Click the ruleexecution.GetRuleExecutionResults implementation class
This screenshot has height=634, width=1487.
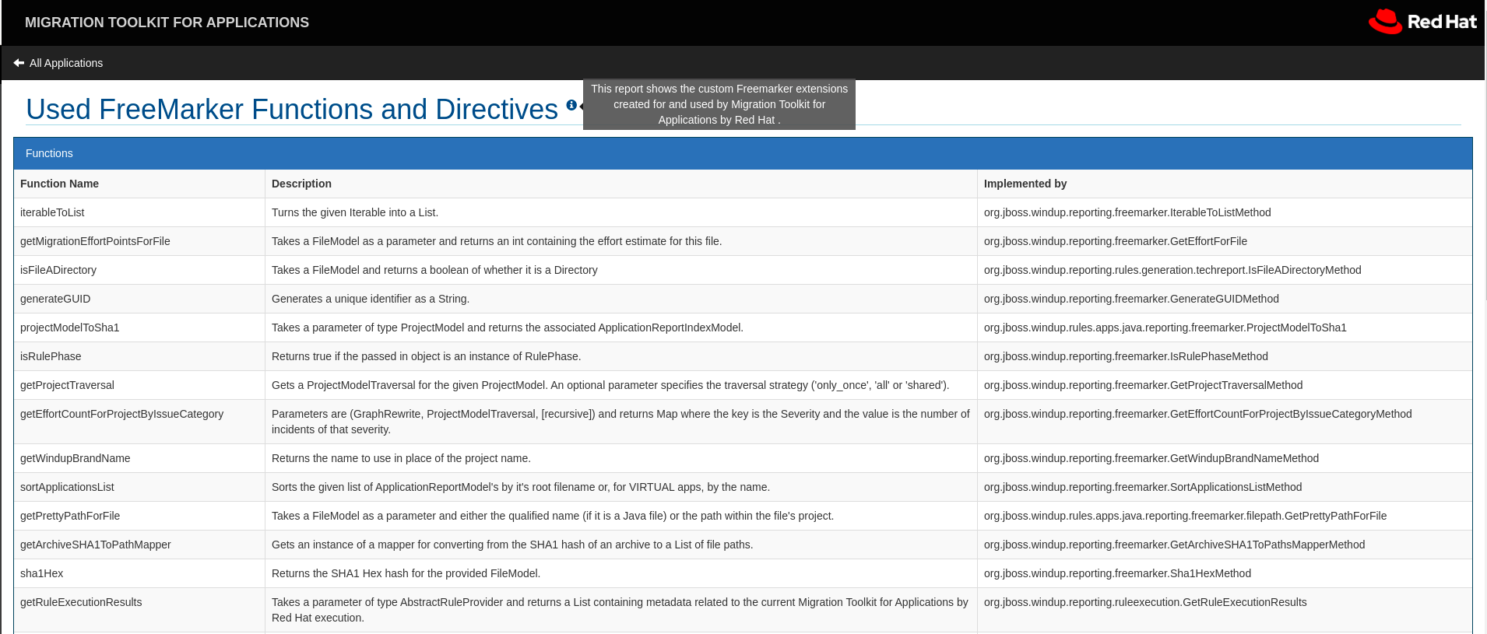pyautogui.click(x=1145, y=602)
